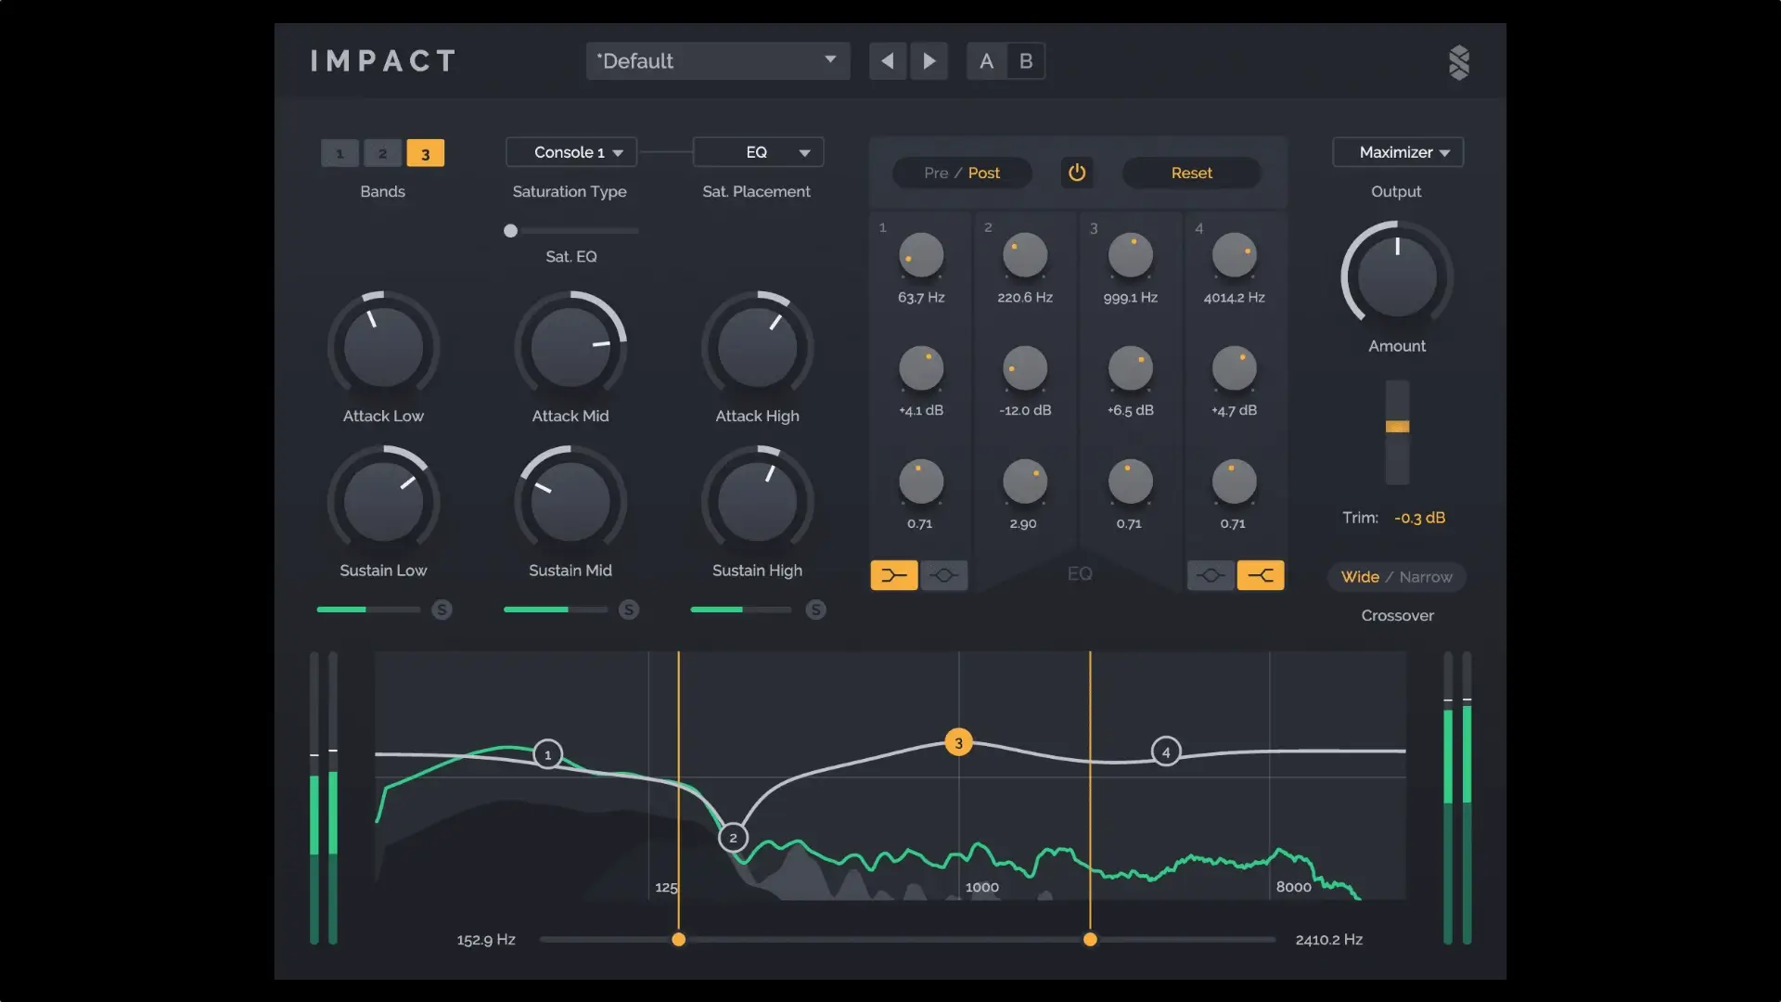Image resolution: width=1781 pixels, height=1002 pixels.
Task: Load the next preset arrow
Action: pos(929,61)
